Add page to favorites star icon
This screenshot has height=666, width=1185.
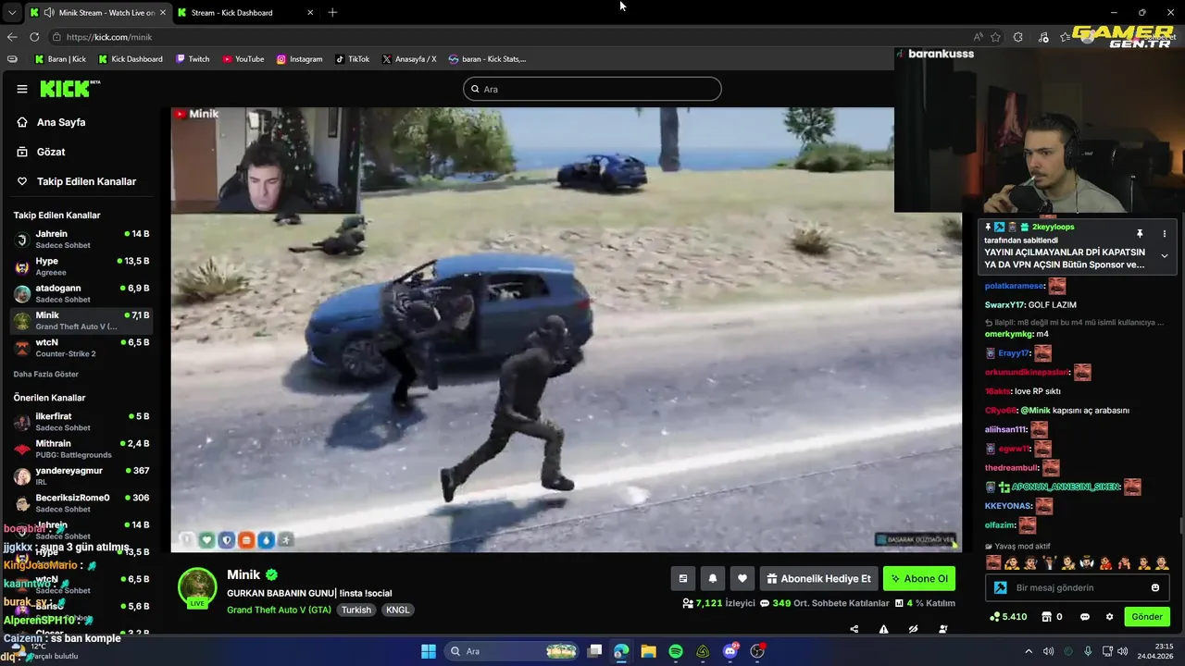995,37
